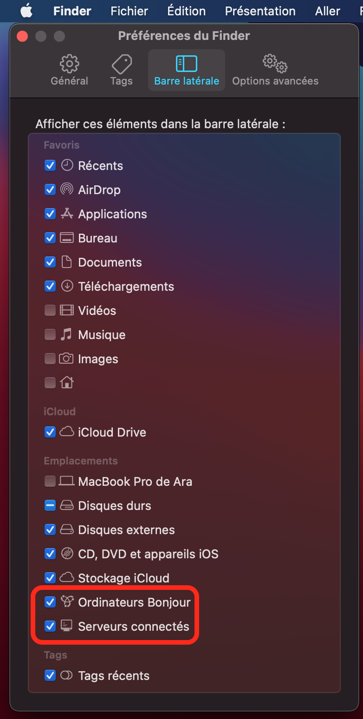Viewport: 363px width, 719px height.
Task: Open the Édition menu
Action: click(187, 11)
